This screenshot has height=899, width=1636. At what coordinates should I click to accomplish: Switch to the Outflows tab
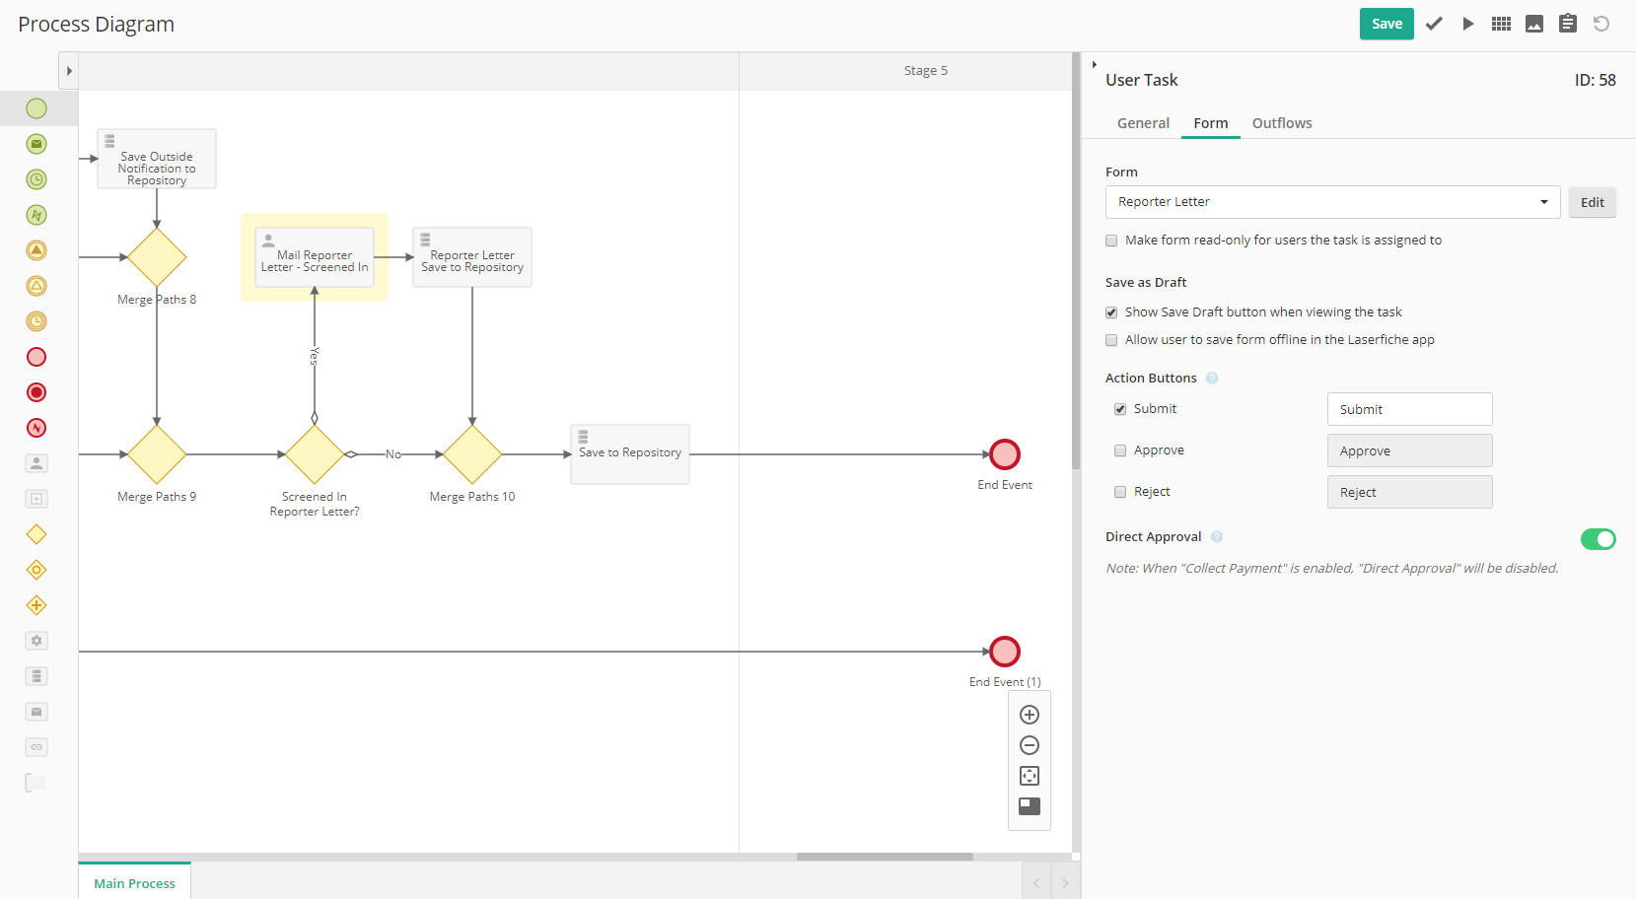pos(1282,123)
